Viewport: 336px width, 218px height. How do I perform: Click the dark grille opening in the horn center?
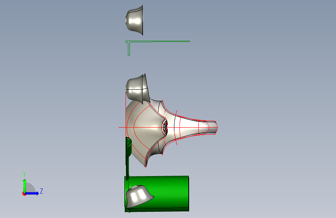pos(165,128)
